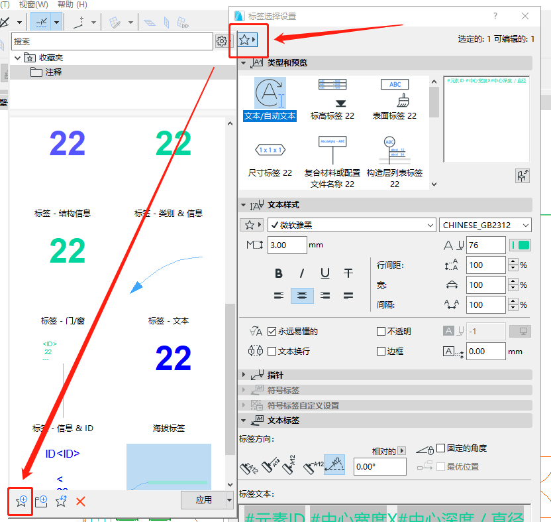Click pen color swatch next to 76
This screenshot has height=522, width=551.
coord(520,245)
